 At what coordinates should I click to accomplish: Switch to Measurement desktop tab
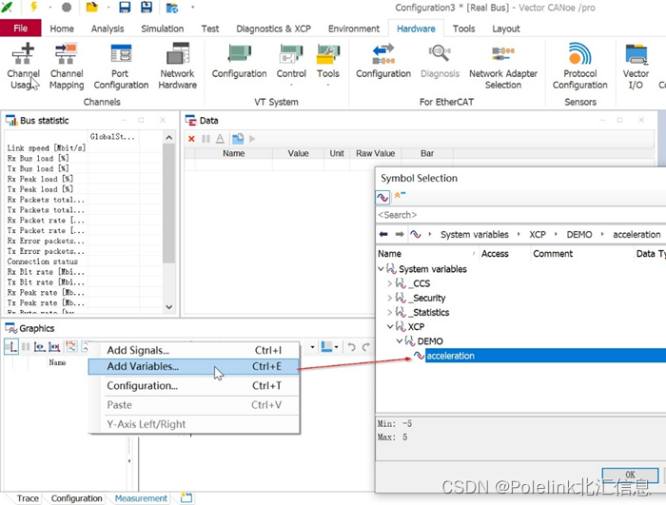pyautogui.click(x=141, y=498)
